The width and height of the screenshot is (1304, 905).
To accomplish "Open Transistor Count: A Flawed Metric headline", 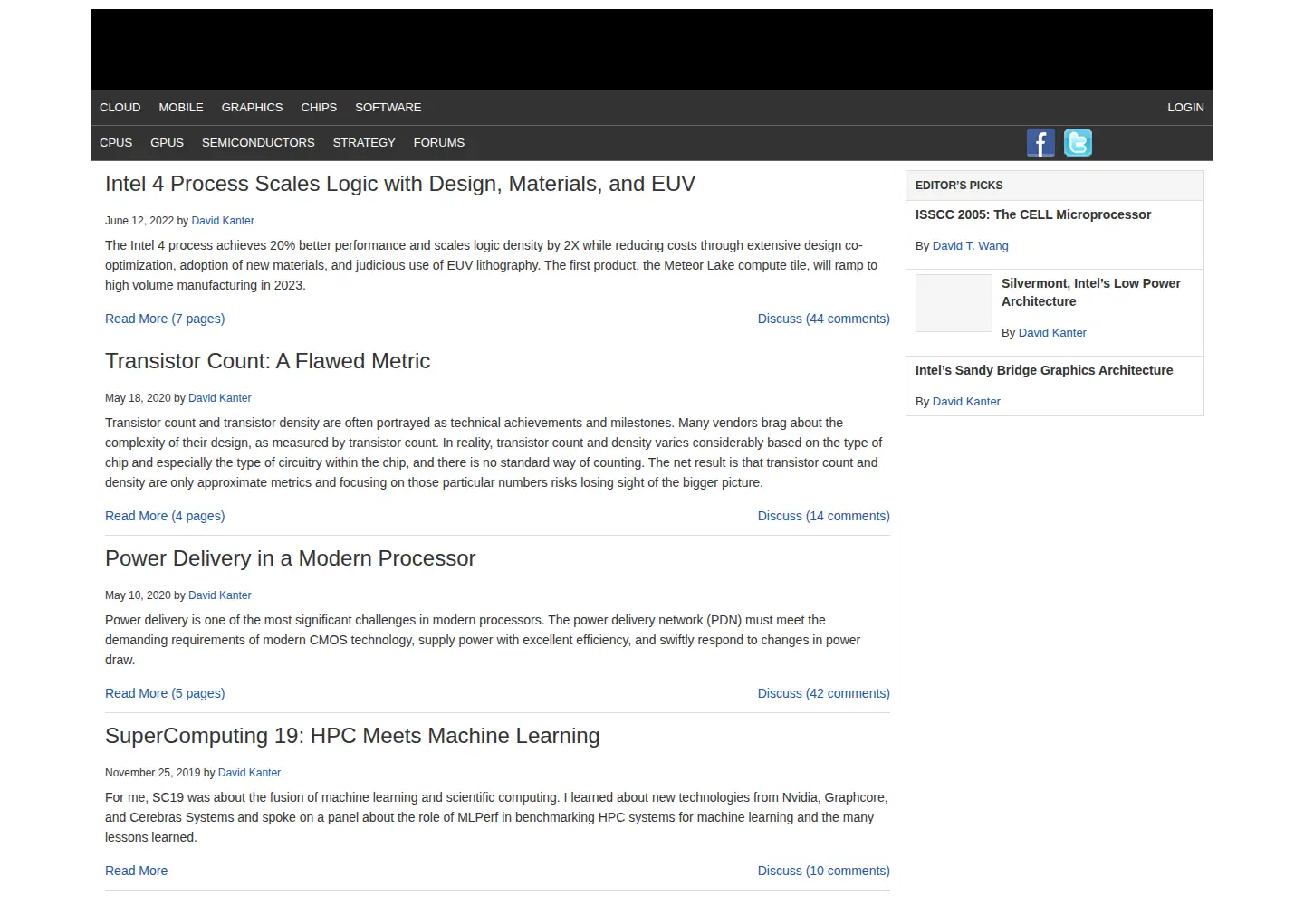I will point(267,361).
